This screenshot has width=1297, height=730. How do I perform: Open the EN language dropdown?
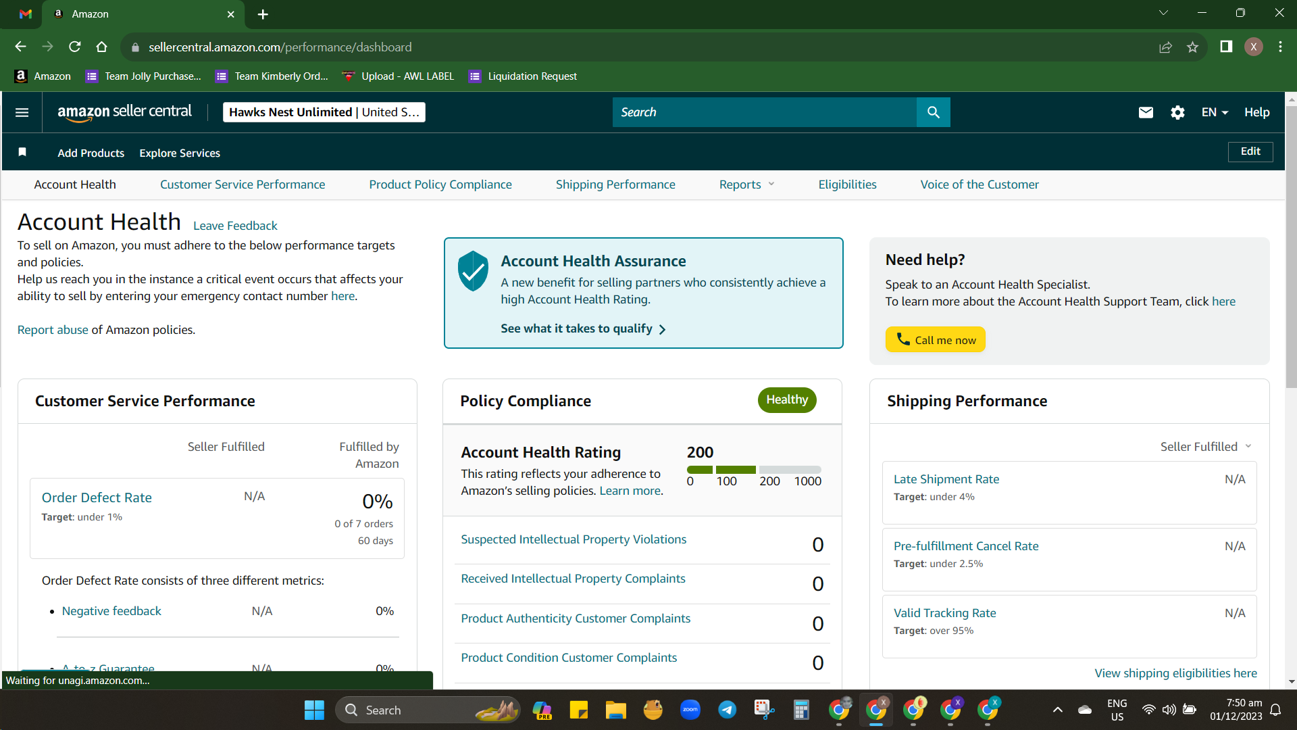point(1215,112)
